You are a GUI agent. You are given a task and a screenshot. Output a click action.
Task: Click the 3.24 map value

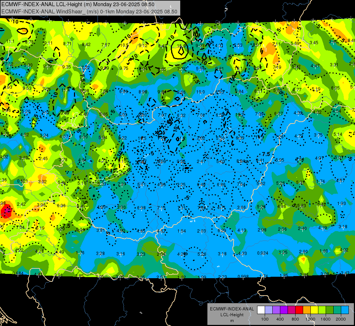(44, 135)
